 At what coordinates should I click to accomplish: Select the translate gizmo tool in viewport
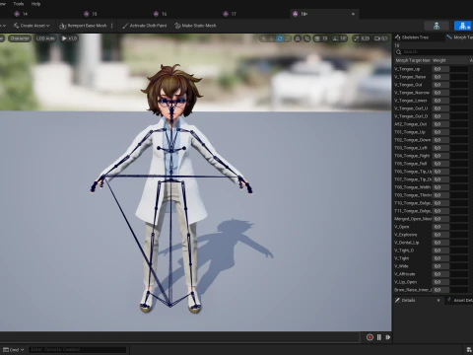pyautogui.click(x=272, y=38)
